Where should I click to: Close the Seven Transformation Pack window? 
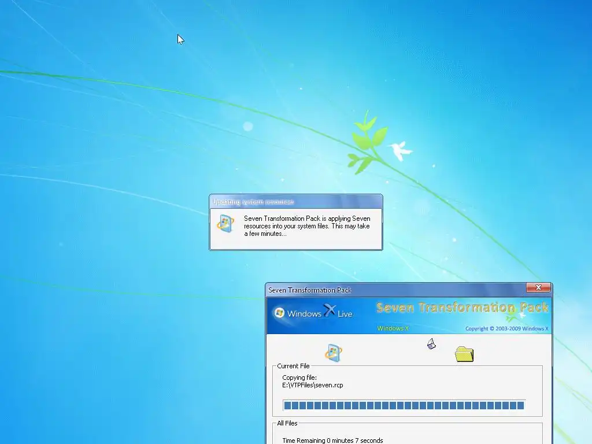pyautogui.click(x=538, y=288)
